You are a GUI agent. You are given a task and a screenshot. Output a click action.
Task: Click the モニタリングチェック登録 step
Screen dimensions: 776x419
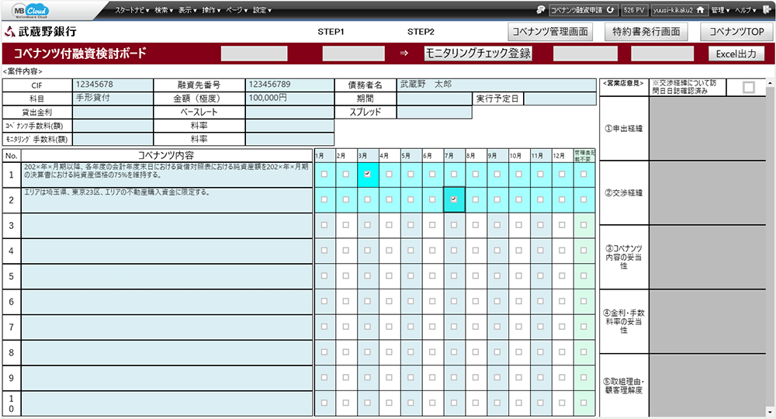click(x=478, y=54)
